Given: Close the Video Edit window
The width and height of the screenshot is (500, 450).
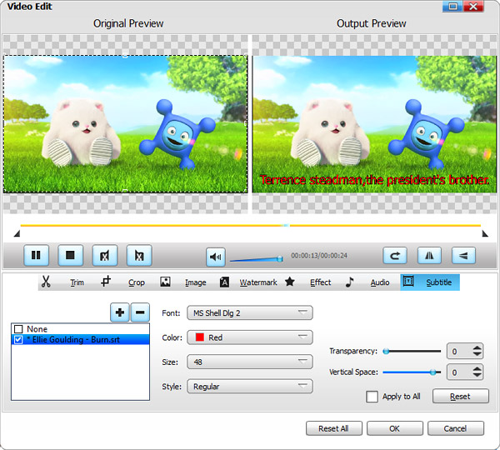Looking at the screenshot, I should coord(473,7).
